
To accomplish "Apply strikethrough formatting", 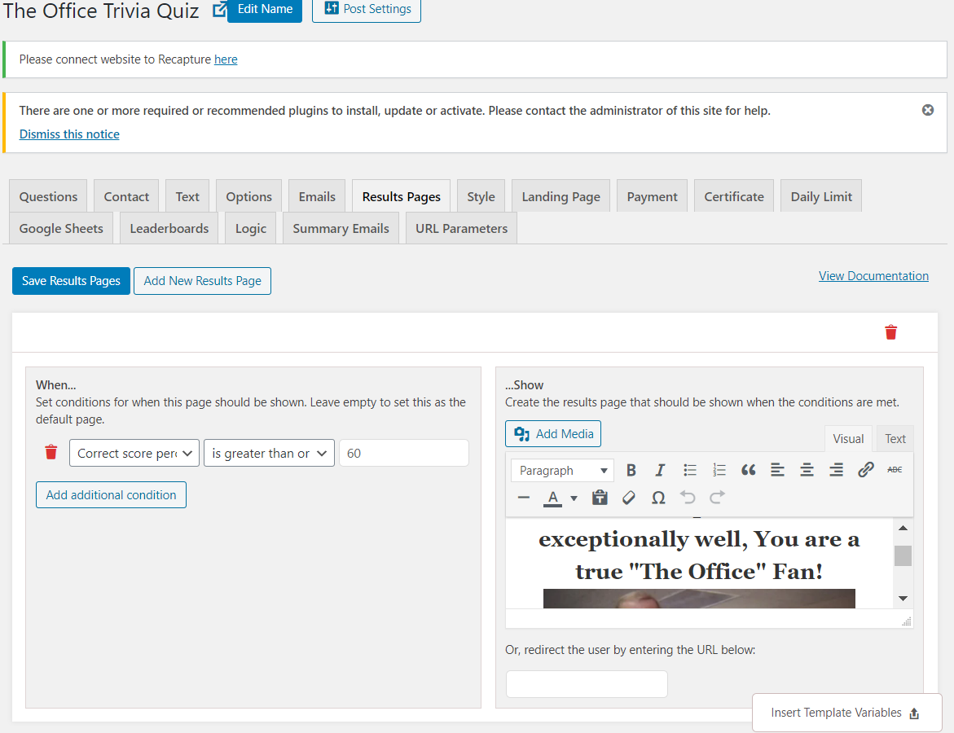I will 895,469.
